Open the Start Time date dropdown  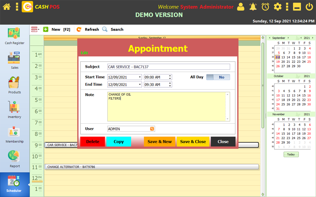pos(140,77)
